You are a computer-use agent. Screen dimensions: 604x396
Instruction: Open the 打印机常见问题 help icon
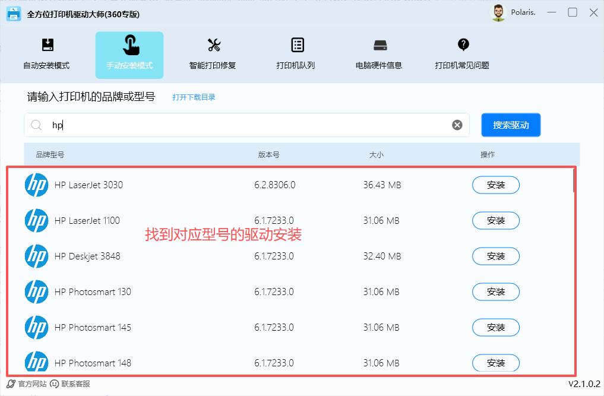[x=463, y=45]
